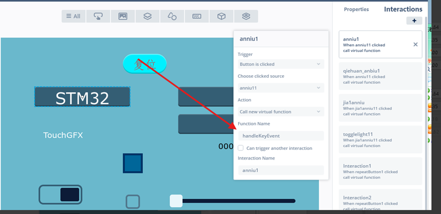Image resolution: width=441 pixels, height=214 pixels.
Task: Open the Shapes widget category icon
Action: (x=172, y=16)
